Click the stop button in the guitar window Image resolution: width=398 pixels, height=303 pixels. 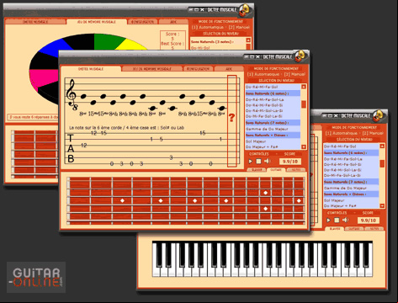(258, 162)
